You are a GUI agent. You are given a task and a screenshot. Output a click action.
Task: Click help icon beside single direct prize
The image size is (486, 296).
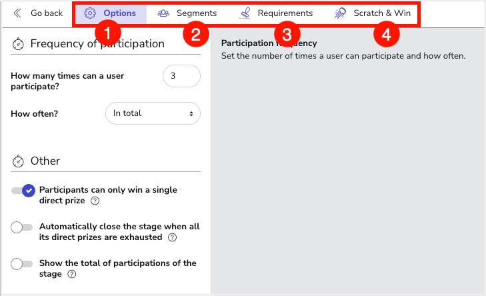point(95,201)
